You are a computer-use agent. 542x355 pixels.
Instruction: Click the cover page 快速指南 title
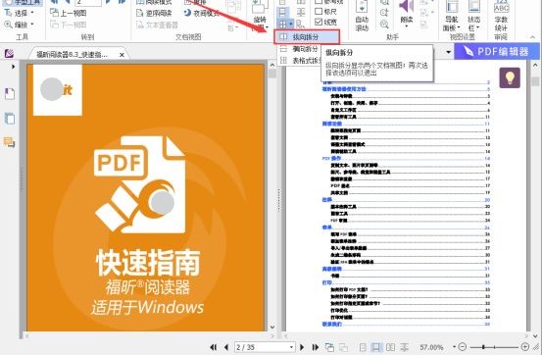pos(148,263)
